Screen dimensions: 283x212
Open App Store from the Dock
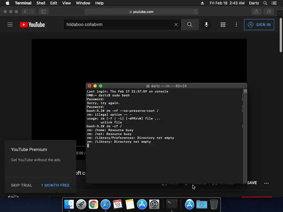coord(142,205)
